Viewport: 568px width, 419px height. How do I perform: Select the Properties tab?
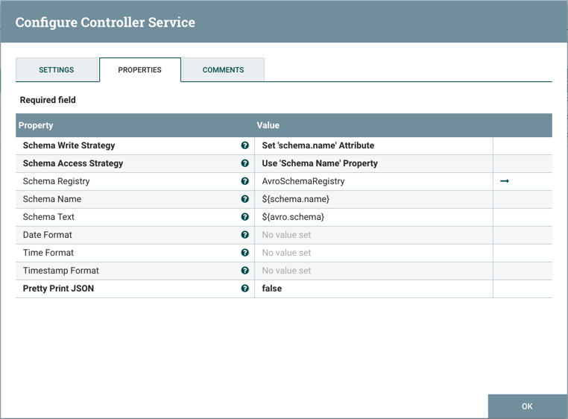click(x=140, y=70)
